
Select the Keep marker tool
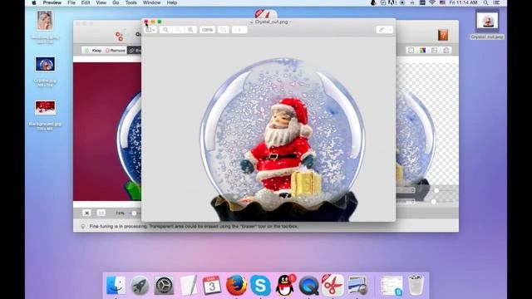[x=93, y=50]
